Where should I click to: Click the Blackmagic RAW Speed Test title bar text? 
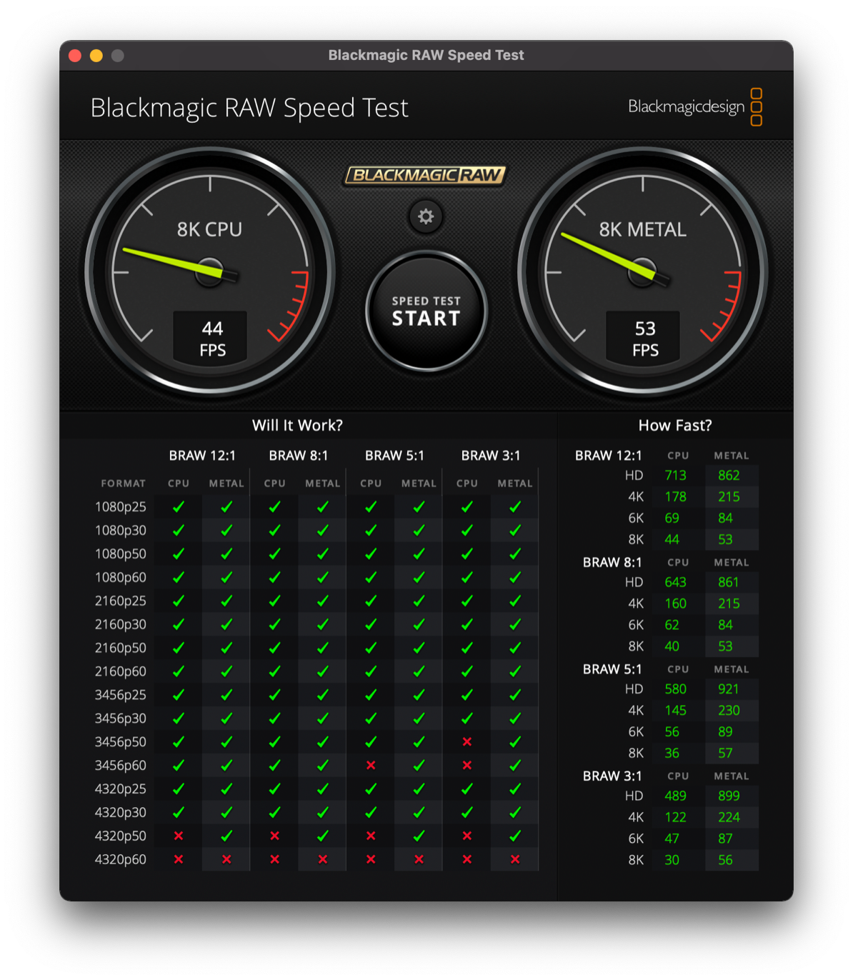click(x=426, y=55)
